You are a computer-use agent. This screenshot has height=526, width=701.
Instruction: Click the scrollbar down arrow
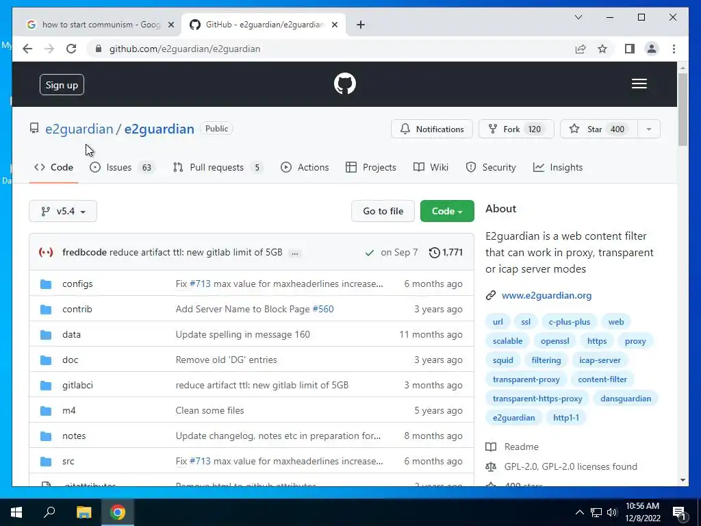pos(683,480)
